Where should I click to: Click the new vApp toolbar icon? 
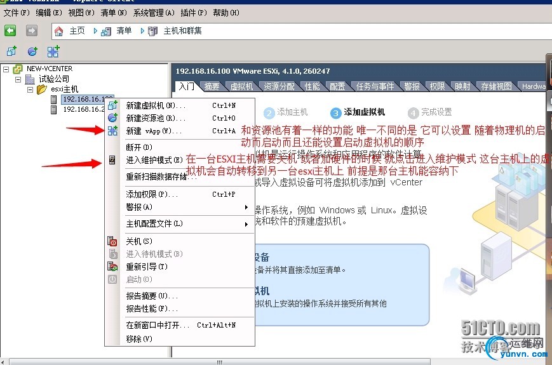pyautogui.click(x=53, y=51)
